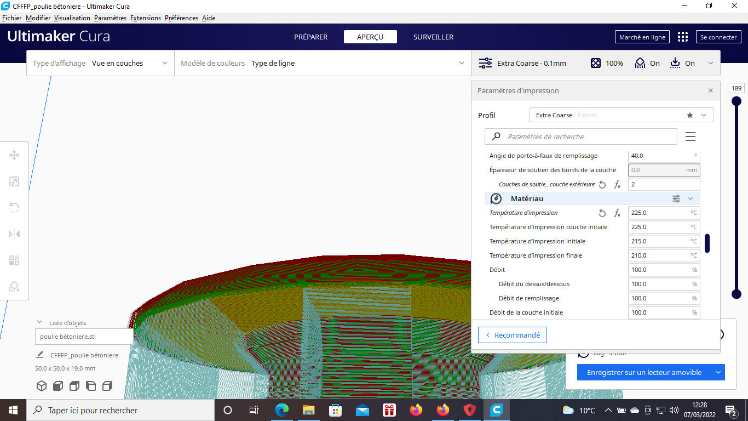Viewport: 748px width, 421px height.
Task: Open the Mail app from the taskbar
Action: coord(362,410)
